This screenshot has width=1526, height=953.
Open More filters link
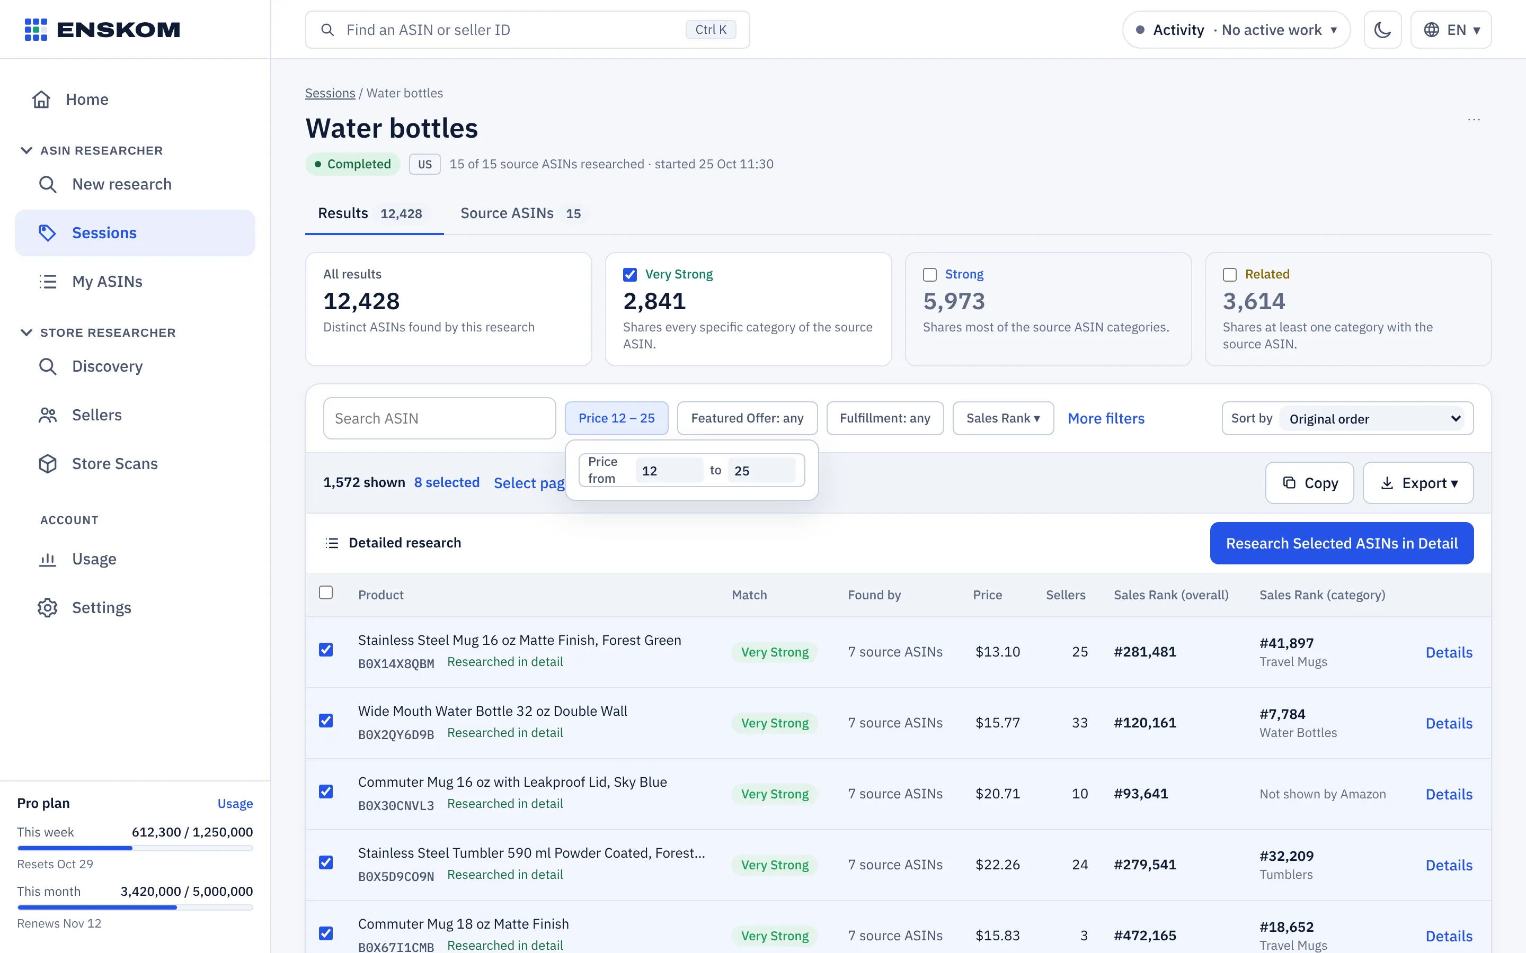click(x=1106, y=418)
